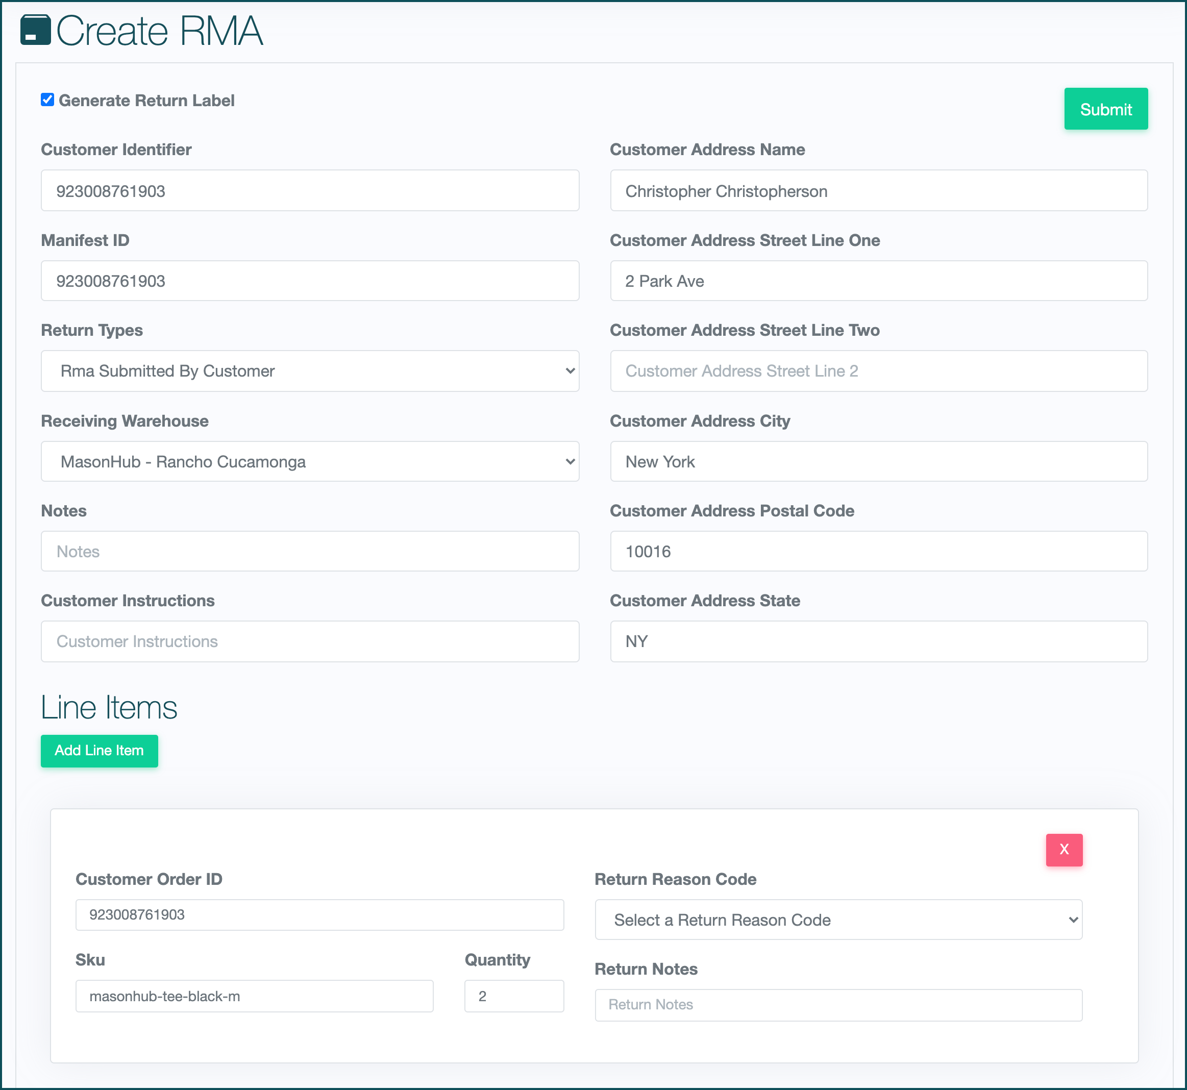Click the Customer Order ID label
This screenshot has height=1090, width=1187.
click(149, 879)
